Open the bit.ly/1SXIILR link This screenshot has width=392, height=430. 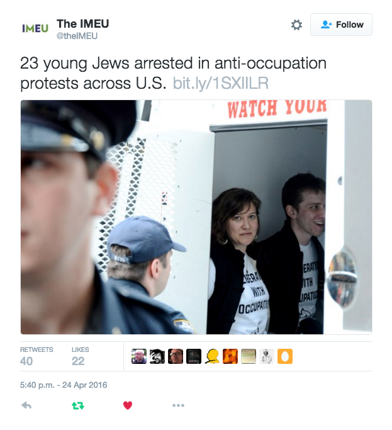click(221, 83)
